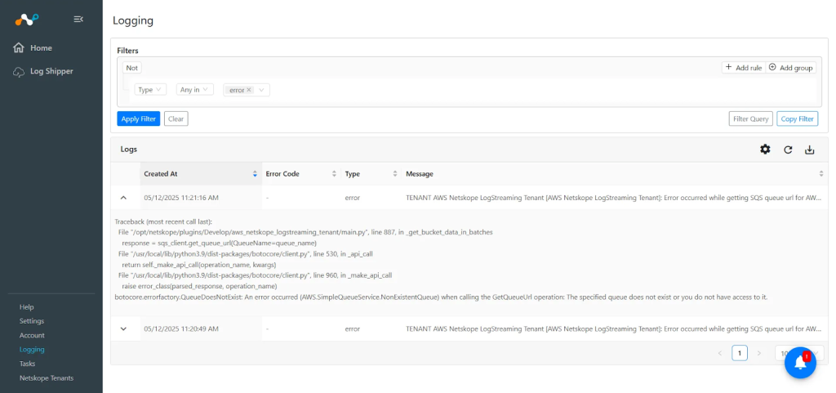
Task: Expand the 11:20:49 AM log row
Action: pos(124,329)
